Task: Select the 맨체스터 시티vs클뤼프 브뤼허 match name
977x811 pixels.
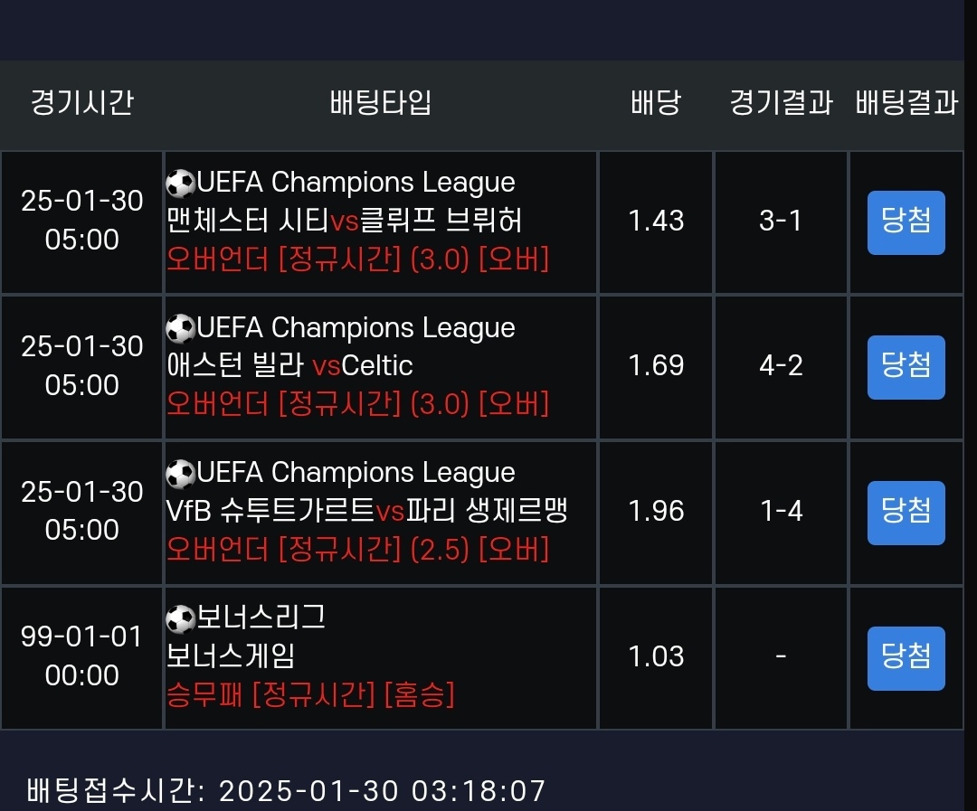Action: (x=345, y=221)
